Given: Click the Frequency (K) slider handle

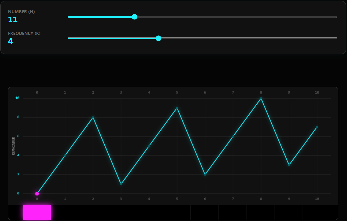Looking at the screenshot, I should pyautogui.click(x=158, y=38).
